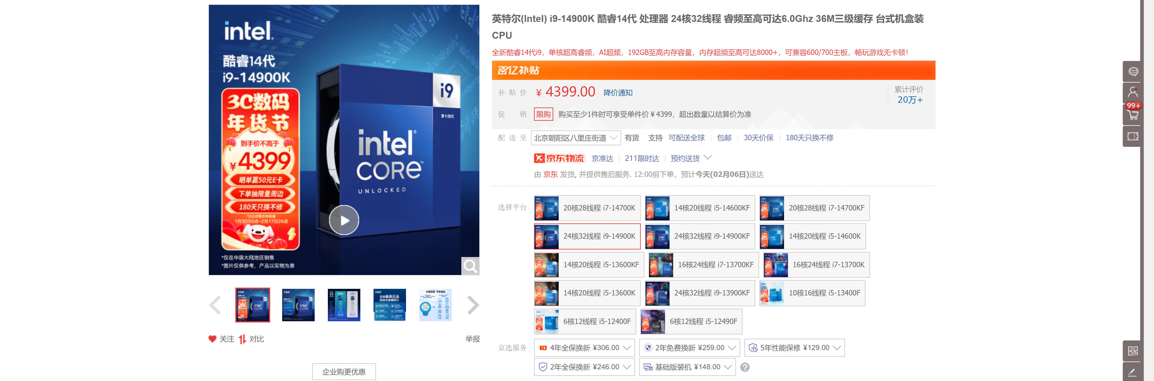Open the user account sidebar icon
Screen dimensions: 1154x381
(x=1132, y=92)
